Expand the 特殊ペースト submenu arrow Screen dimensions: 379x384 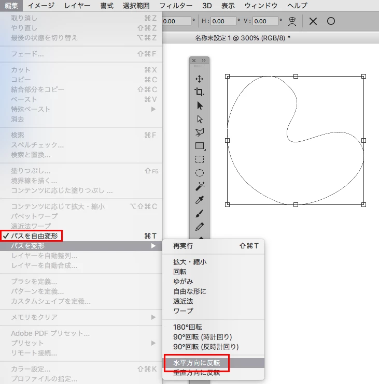coord(153,109)
